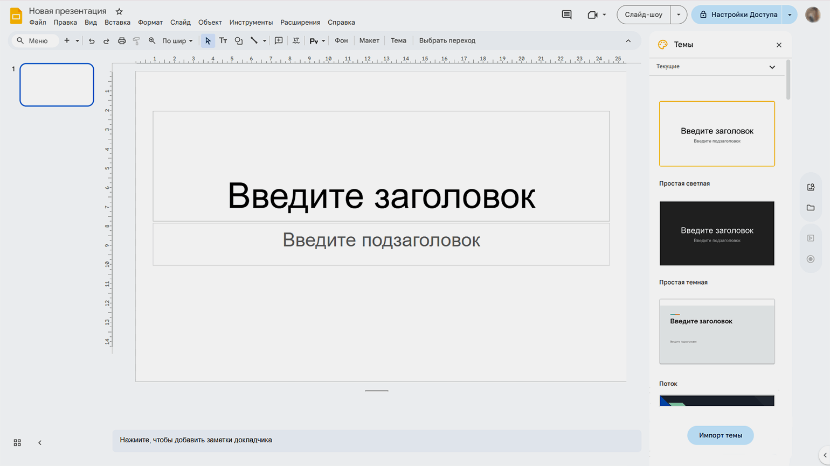Click the add comment toolbar icon

(x=279, y=41)
